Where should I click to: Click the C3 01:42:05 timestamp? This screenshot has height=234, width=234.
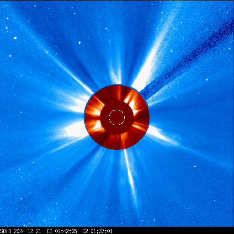62,231
